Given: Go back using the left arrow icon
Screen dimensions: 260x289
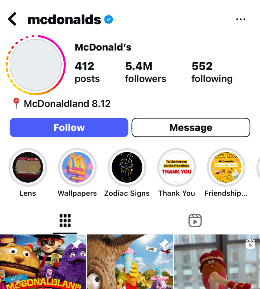Looking at the screenshot, I should pos(12,19).
